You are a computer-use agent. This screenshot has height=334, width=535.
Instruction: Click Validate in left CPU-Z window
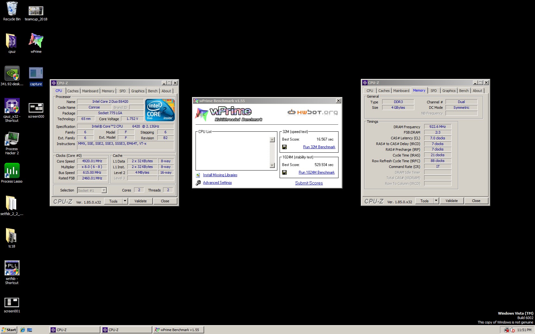point(140,201)
